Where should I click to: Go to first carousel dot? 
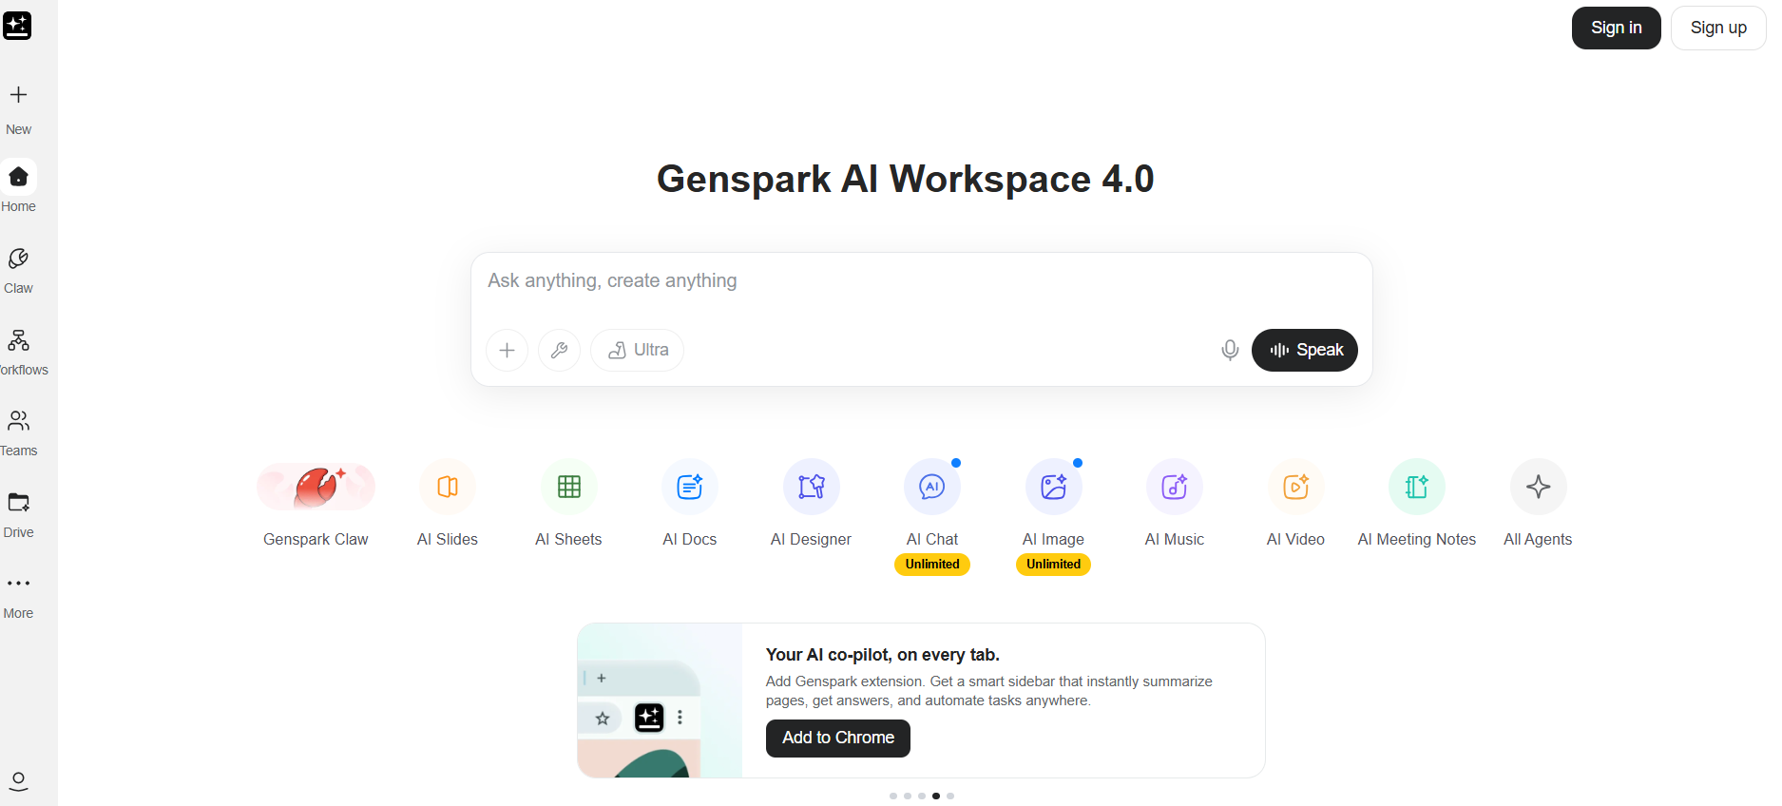[893, 796]
